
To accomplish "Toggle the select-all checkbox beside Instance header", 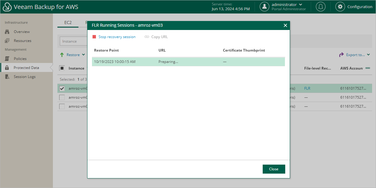I will [62, 68].
